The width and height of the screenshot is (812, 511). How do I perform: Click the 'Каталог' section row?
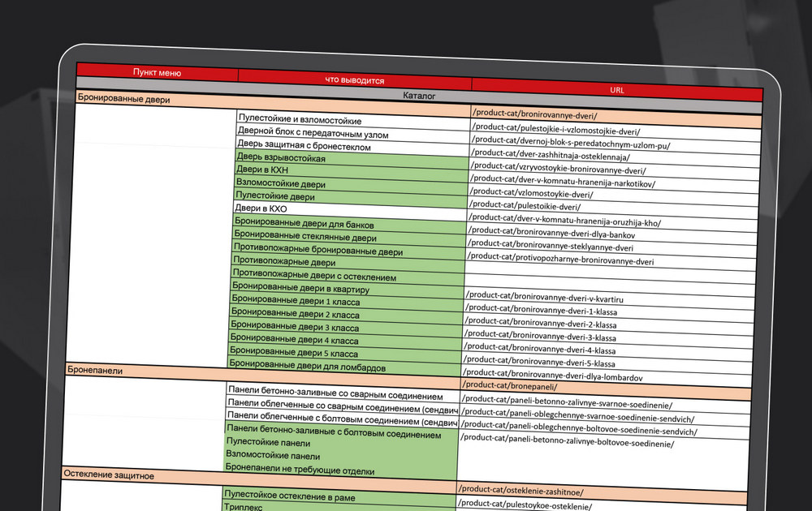[419, 96]
